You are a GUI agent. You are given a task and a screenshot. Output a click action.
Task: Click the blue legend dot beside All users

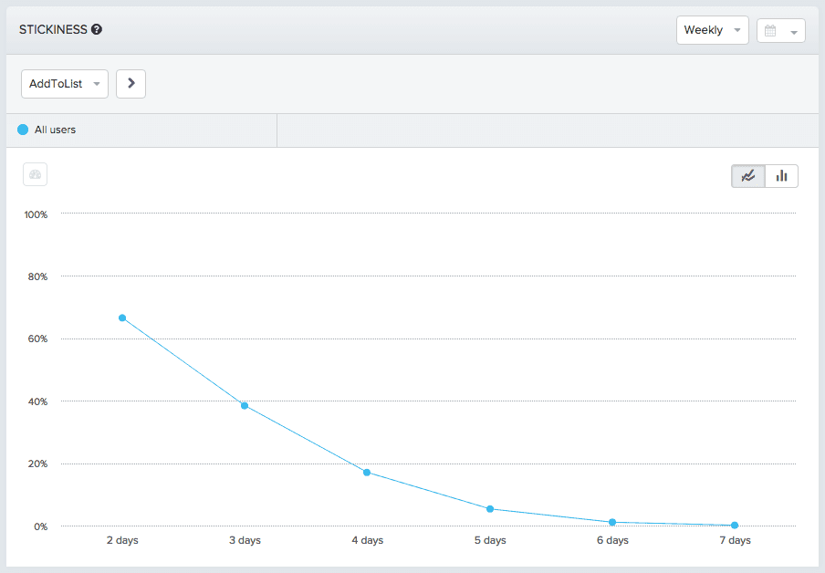22,130
